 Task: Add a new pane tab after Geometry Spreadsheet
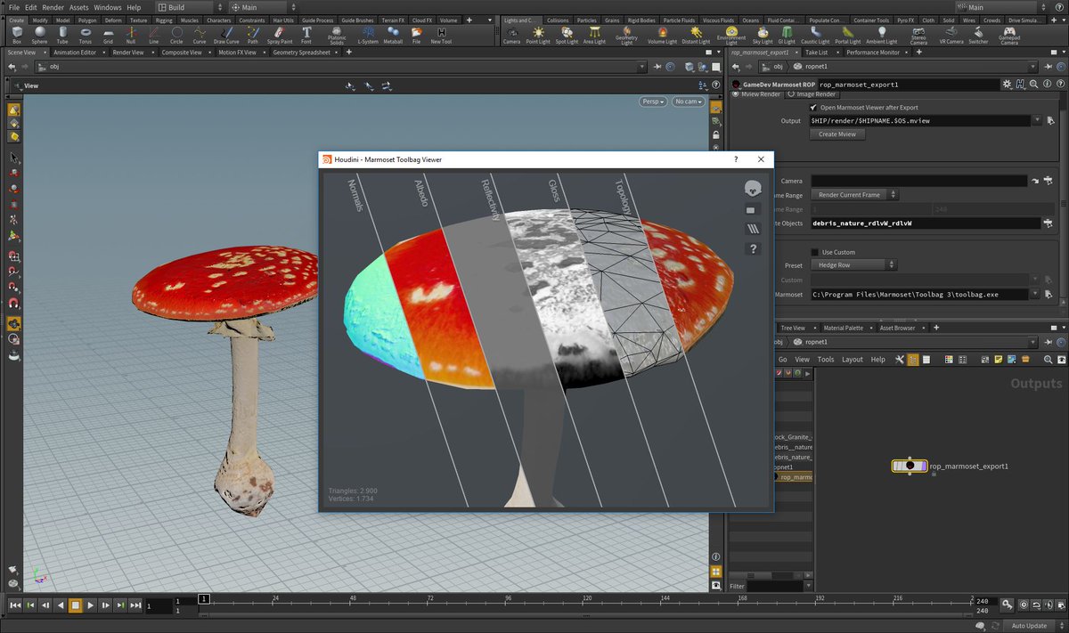(x=348, y=53)
